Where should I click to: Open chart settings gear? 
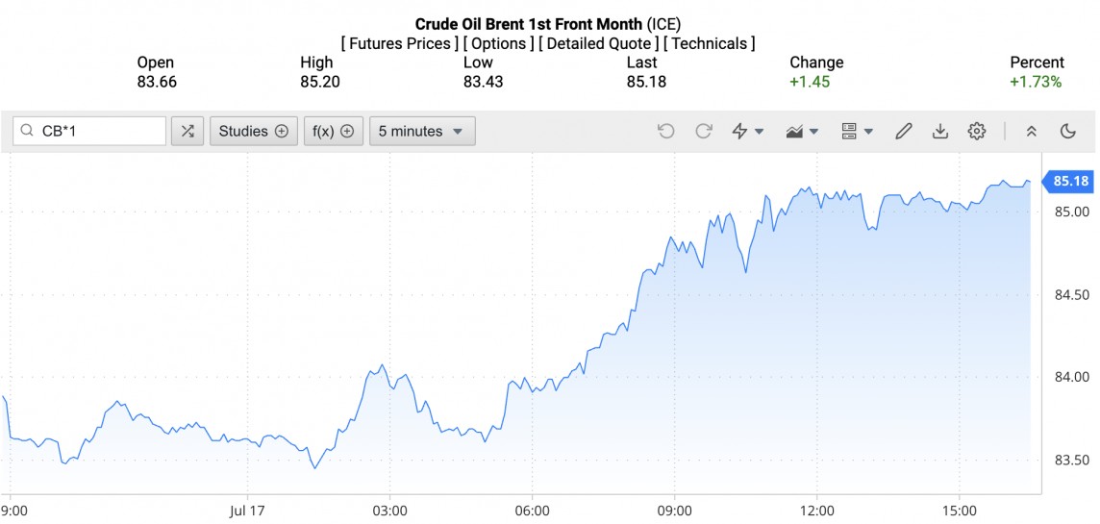pos(977,131)
